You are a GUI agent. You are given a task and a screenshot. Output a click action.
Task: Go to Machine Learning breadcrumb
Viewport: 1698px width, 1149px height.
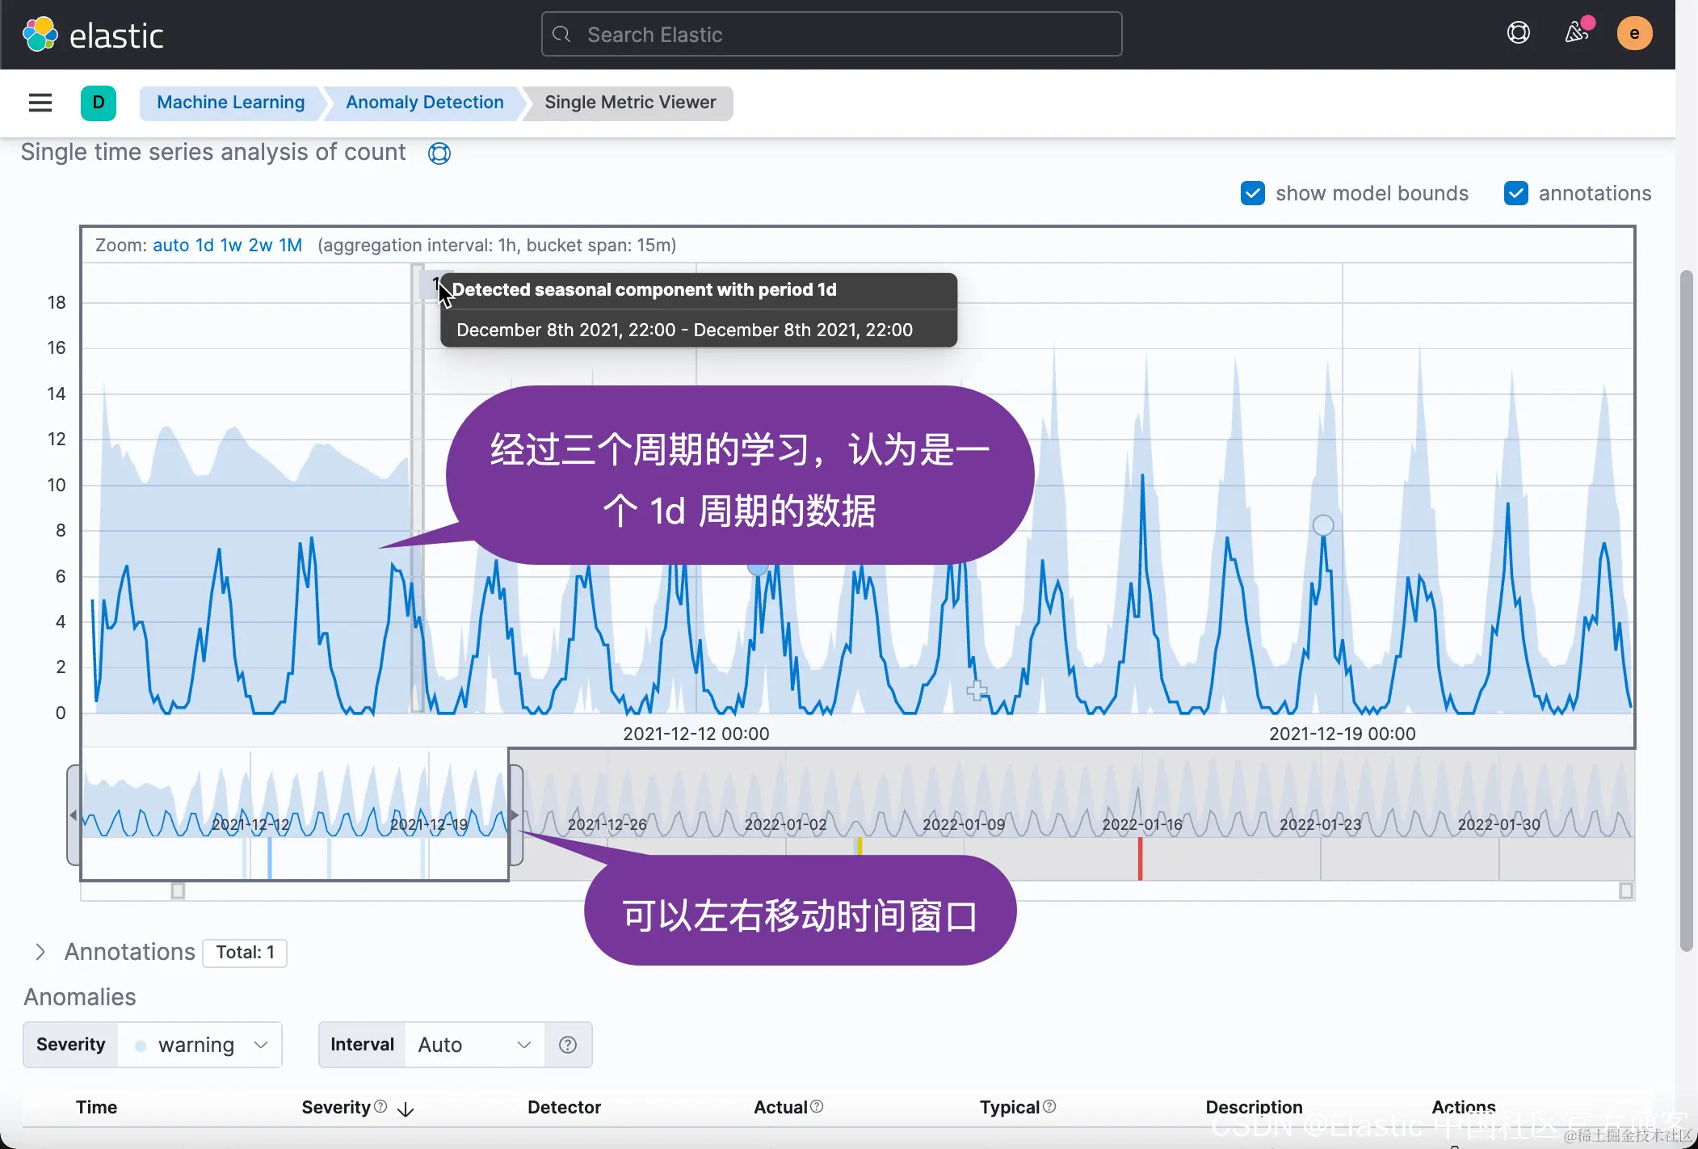tap(230, 103)
